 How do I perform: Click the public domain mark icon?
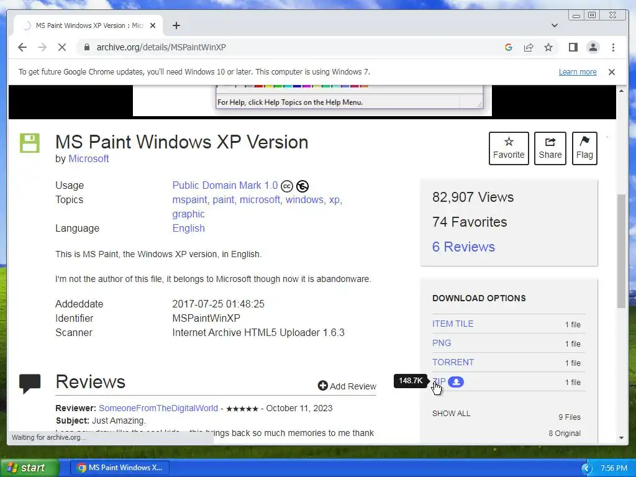coord(302,186)
